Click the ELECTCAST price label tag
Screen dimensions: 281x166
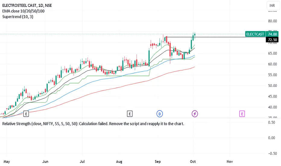(x=255, y=34)
